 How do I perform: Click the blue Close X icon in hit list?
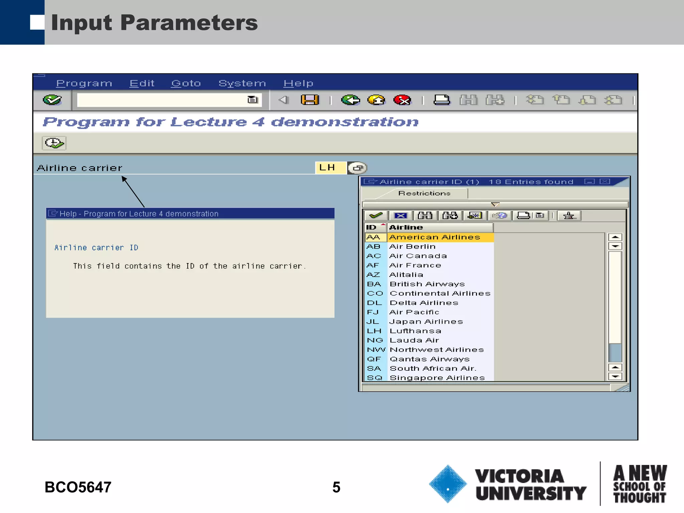pyautogui.click(x=400, y=215)
